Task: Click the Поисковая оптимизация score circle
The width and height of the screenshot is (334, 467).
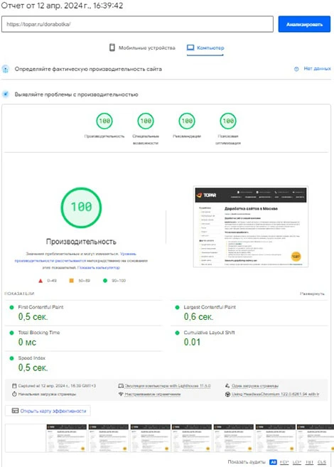Action: click(x=228, y=121)
